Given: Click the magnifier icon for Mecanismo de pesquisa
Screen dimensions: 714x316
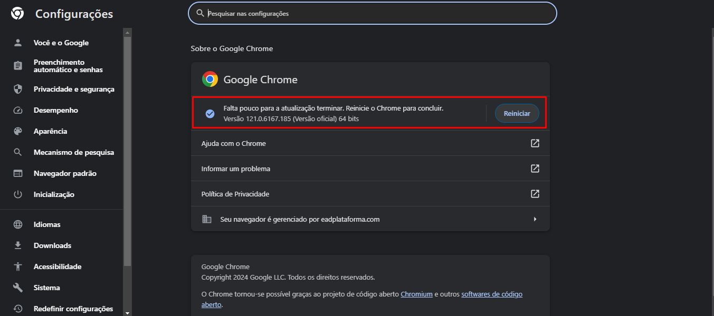Looking at the screenshot, I should pos(18,152).
